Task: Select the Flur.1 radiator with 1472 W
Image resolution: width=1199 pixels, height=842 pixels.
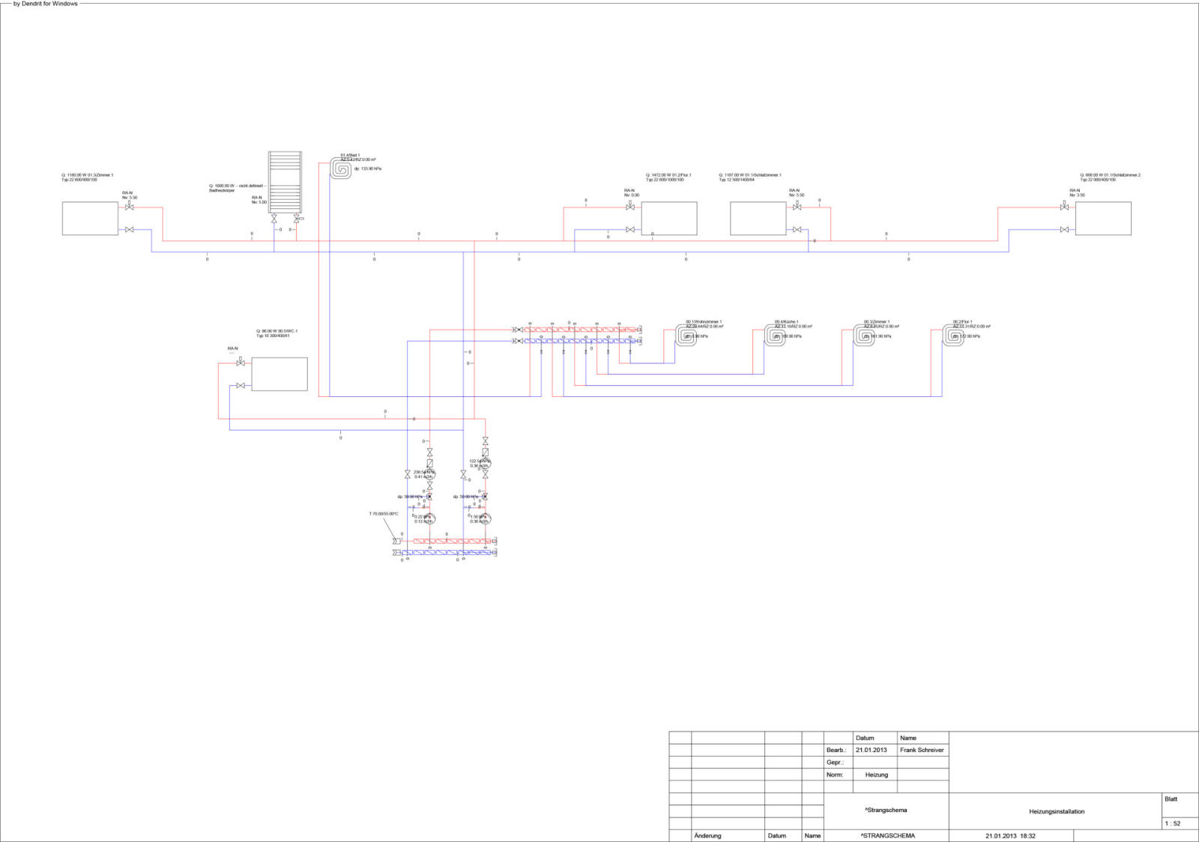Action: [x=668, y=218]
